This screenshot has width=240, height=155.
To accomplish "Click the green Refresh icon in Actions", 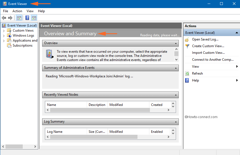I will (187, 73).
